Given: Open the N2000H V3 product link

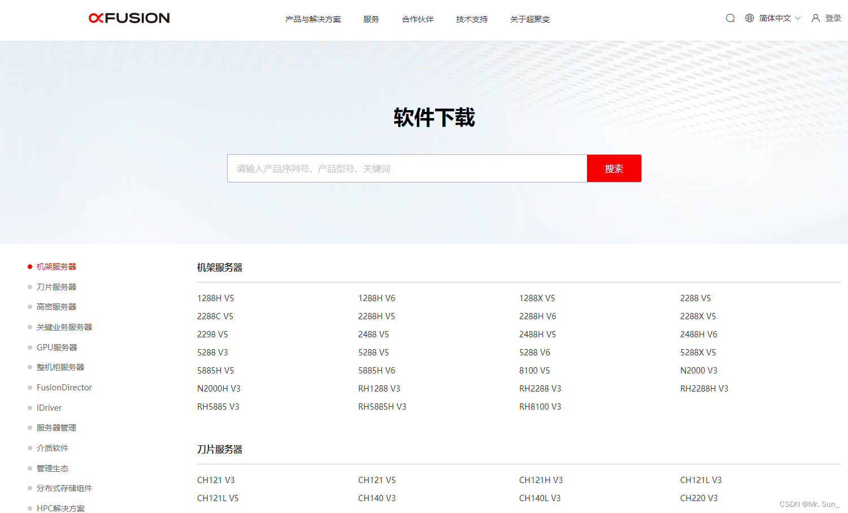Looking at the screenshot, I should point(219,389).
